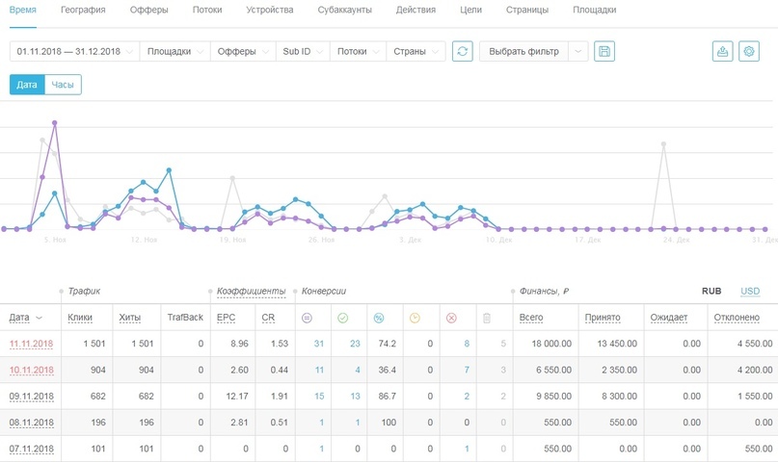Click the refresh statistics icon
The height and width of the screenshot is (462, 778).
click(x=463, y=51)
